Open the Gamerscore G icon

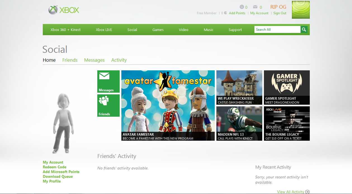click(x=242, y=7)
